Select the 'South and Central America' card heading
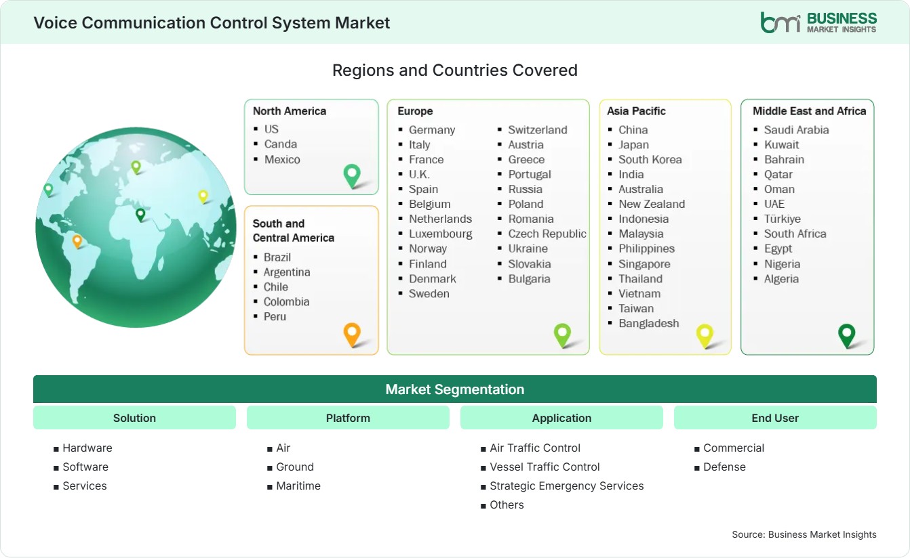910x558 pixels. tap(294, 230)
